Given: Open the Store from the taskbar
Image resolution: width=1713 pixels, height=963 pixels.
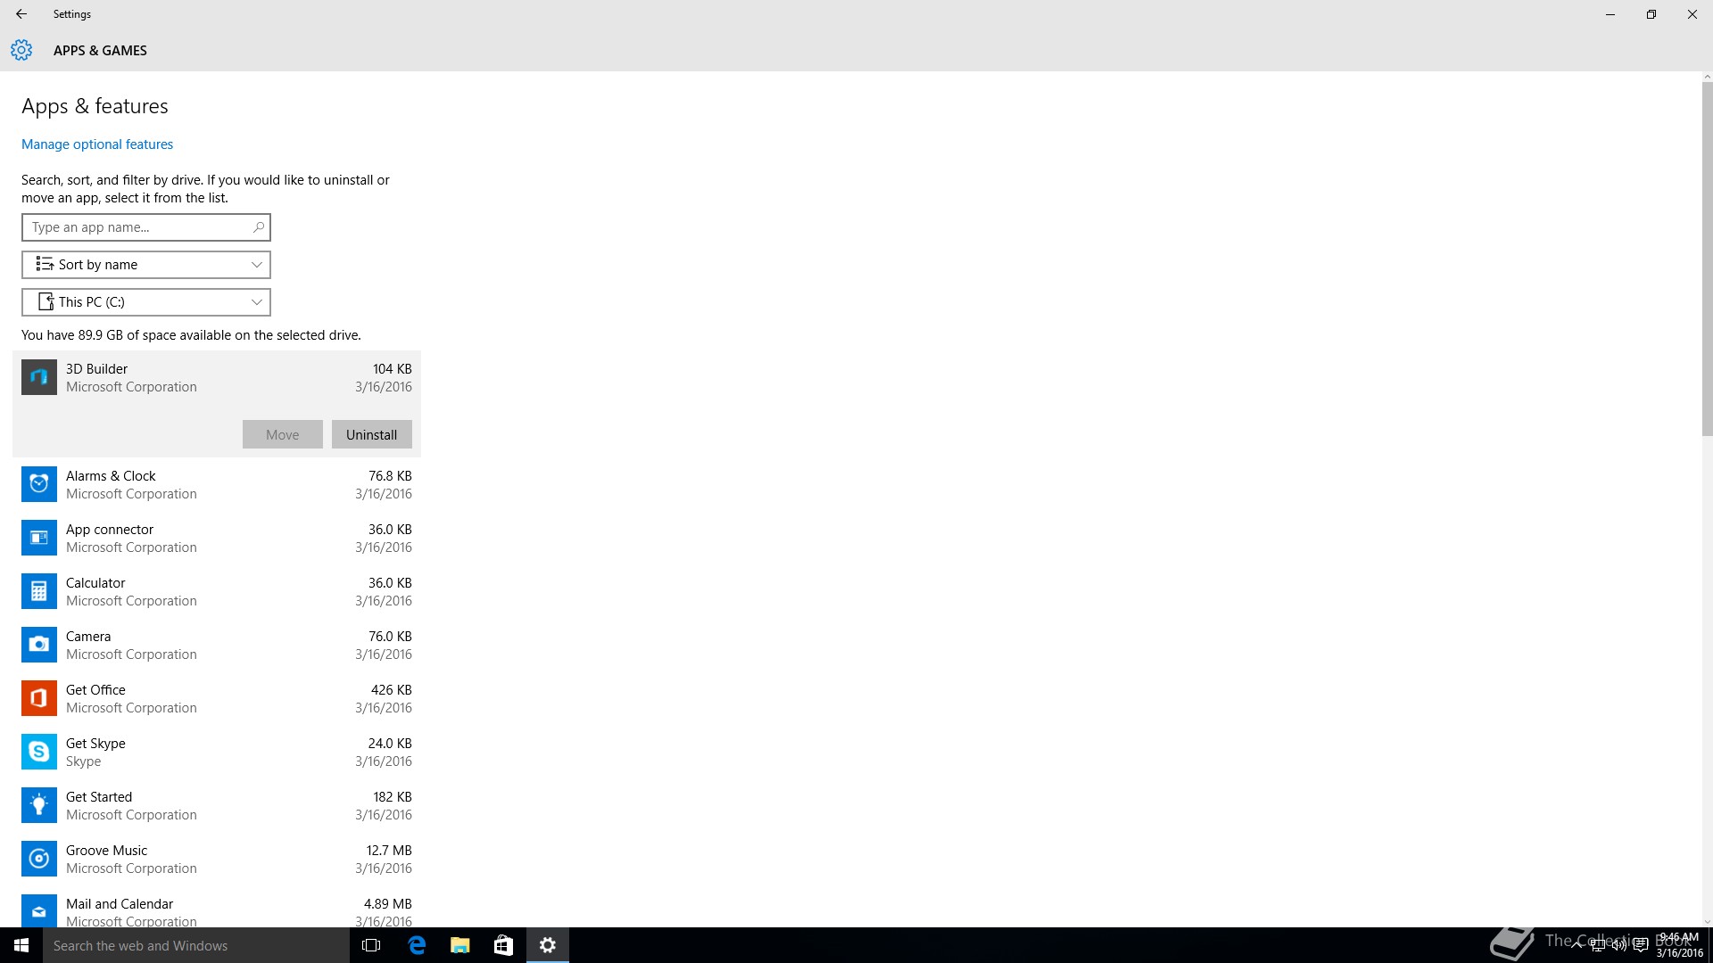Looking at the screenshot, I should point(503,945).
